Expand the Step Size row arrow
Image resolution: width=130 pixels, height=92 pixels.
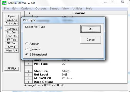click(x=29, y=71)
